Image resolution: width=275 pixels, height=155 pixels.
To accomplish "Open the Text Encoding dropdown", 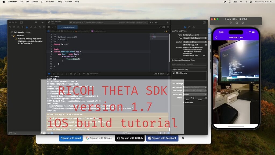I will [x=195, y=87].
